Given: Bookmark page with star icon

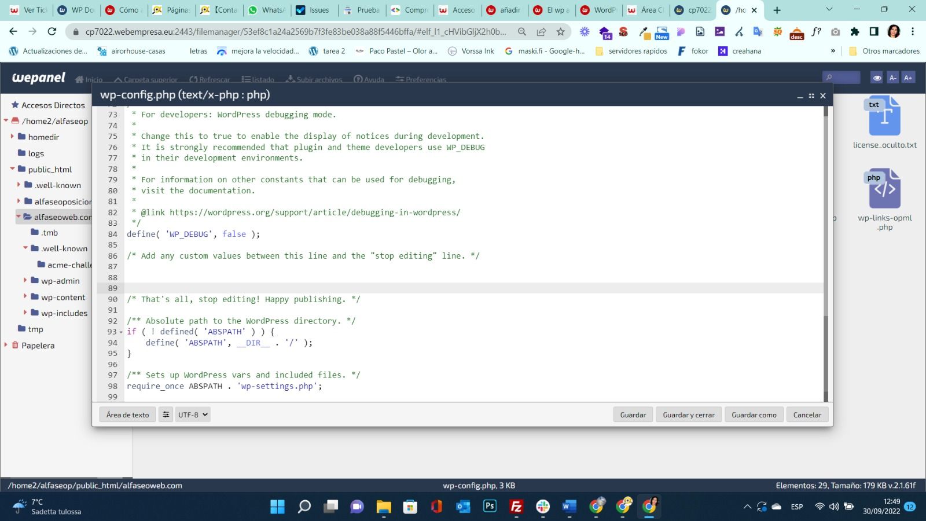Looking at the screenshot, I should point(560,32).
